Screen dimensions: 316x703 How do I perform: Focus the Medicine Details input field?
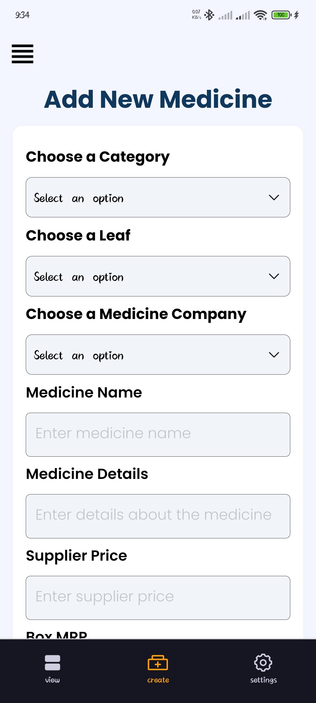coord(158,516)
